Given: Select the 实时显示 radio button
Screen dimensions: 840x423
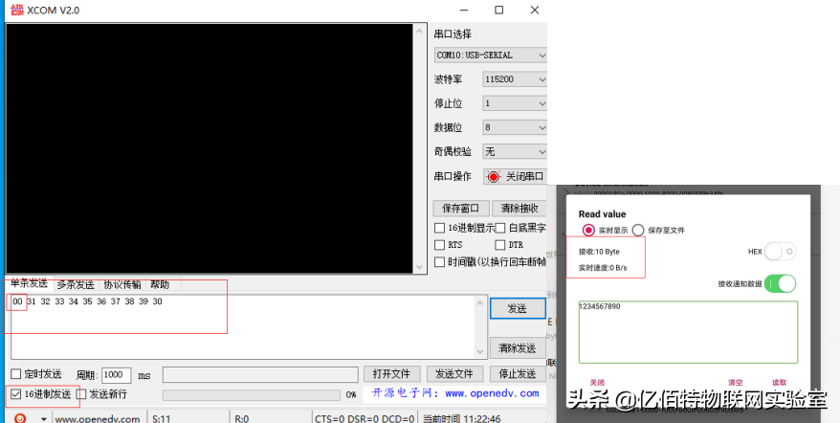Looking at the screenshot, I should [x=588, y=230].
